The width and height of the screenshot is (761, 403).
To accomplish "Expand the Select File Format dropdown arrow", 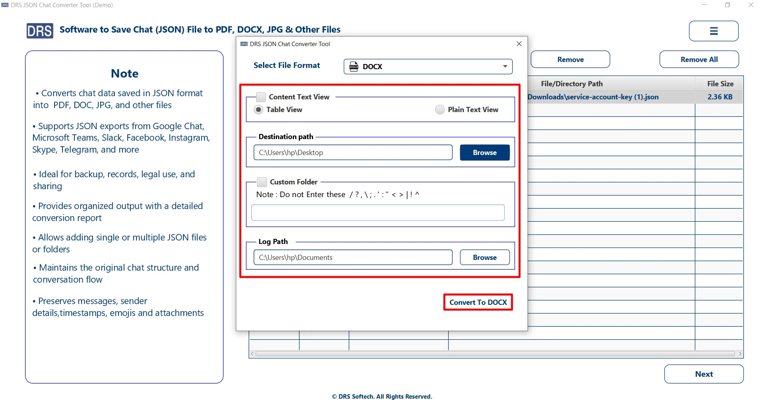I will (505, 66).
